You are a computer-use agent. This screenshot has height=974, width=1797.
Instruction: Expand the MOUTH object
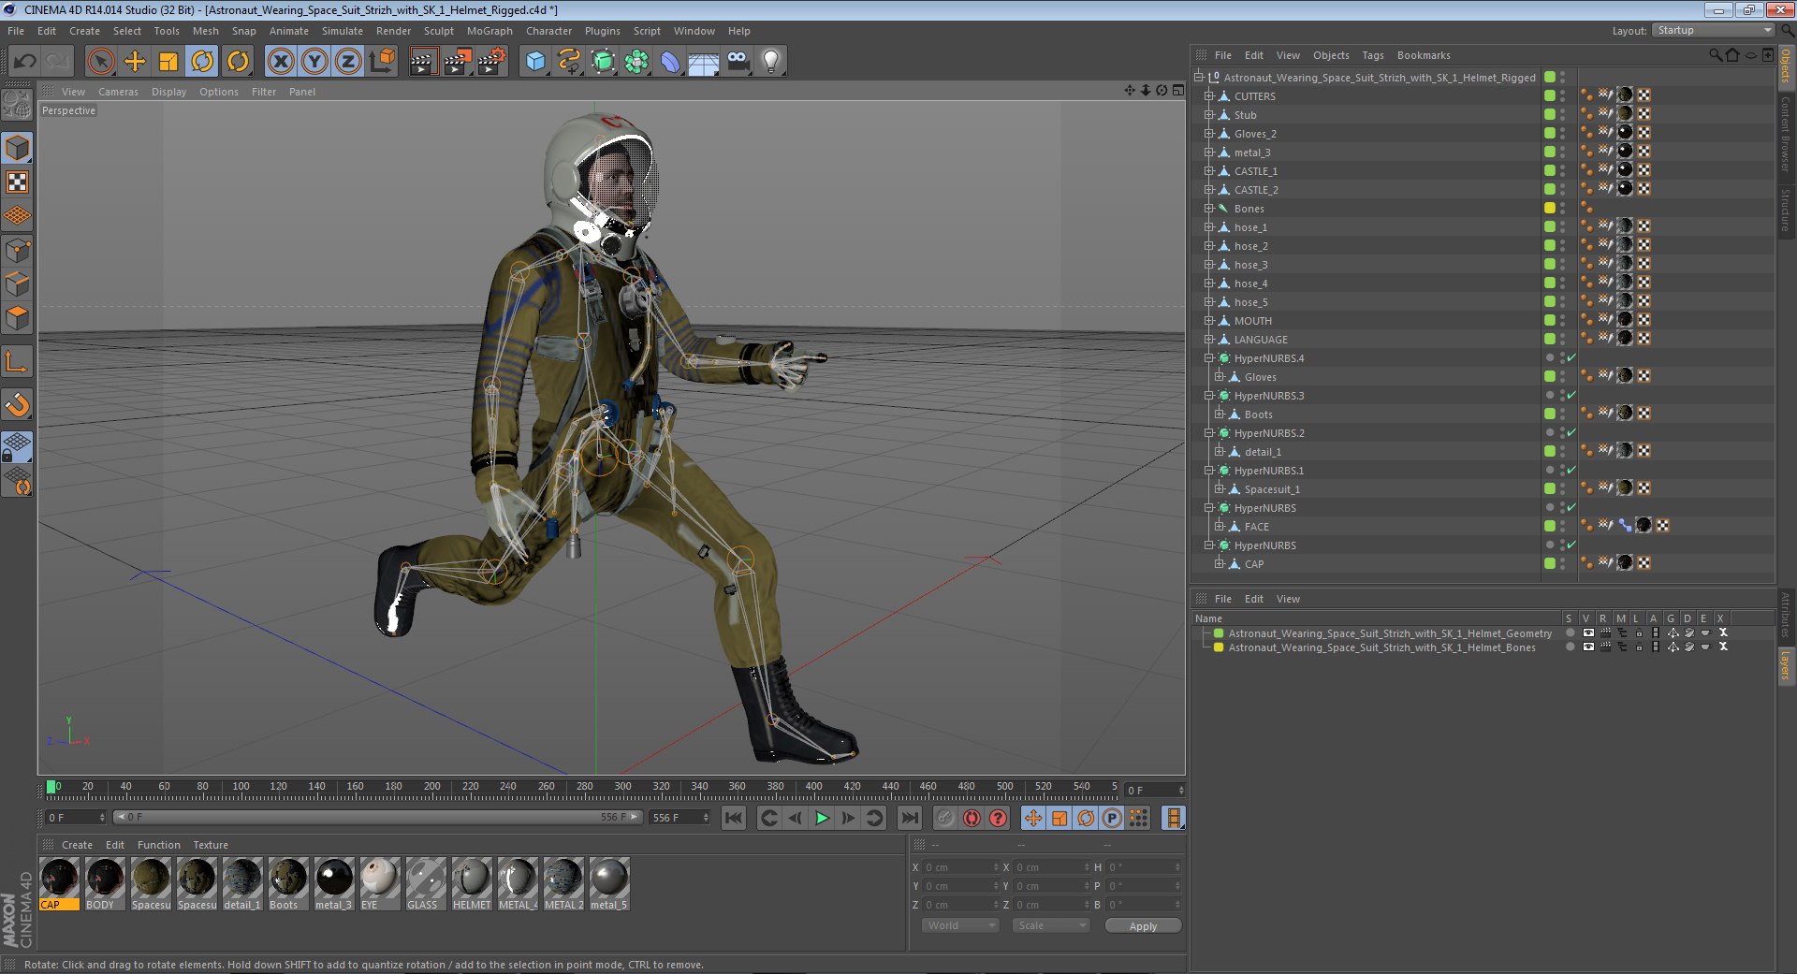pos(1208,321)
